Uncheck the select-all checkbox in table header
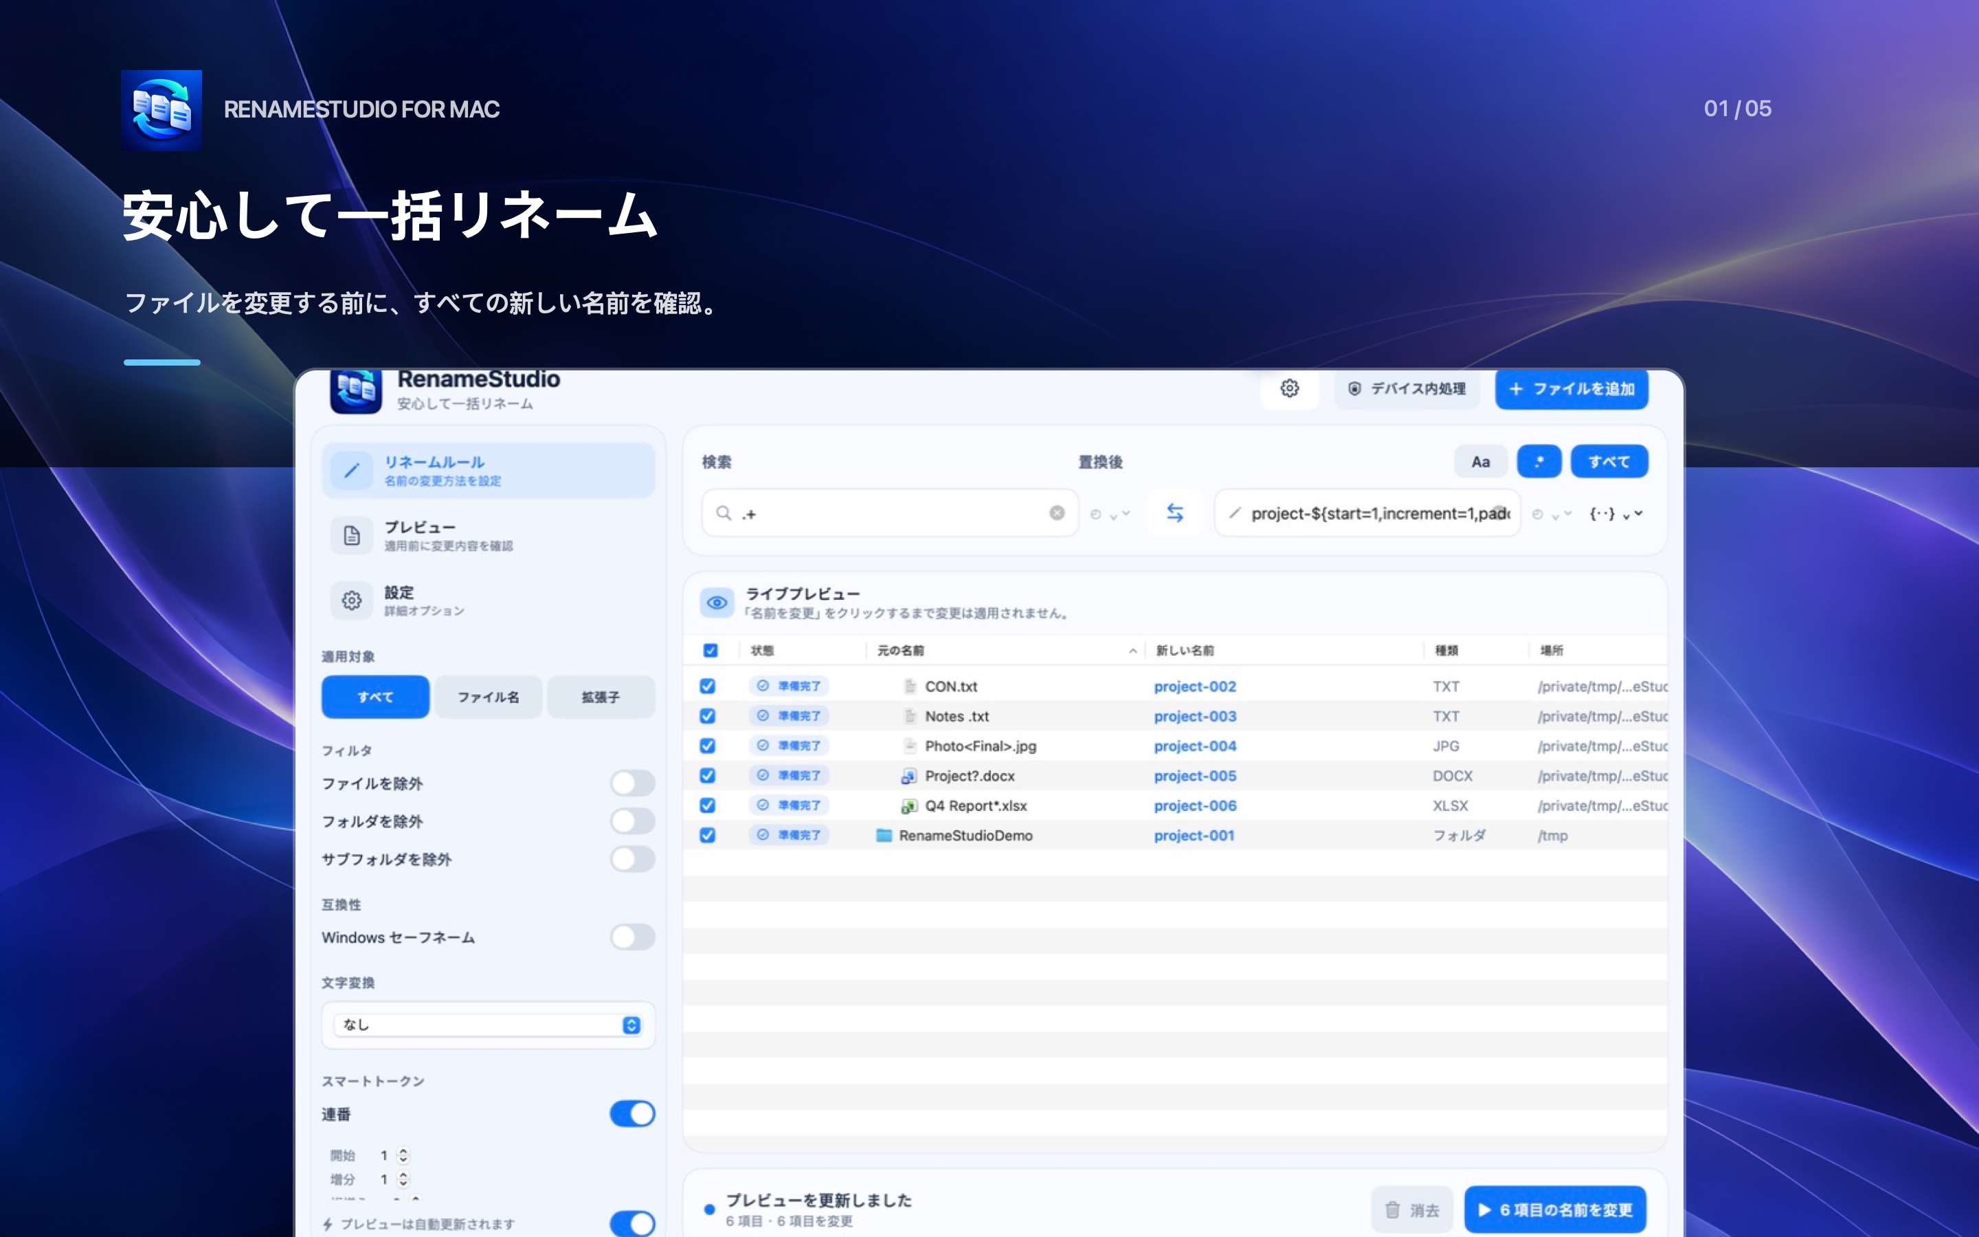The height and width of the screenshot is (1237, 1979). (x=710, y=650)
